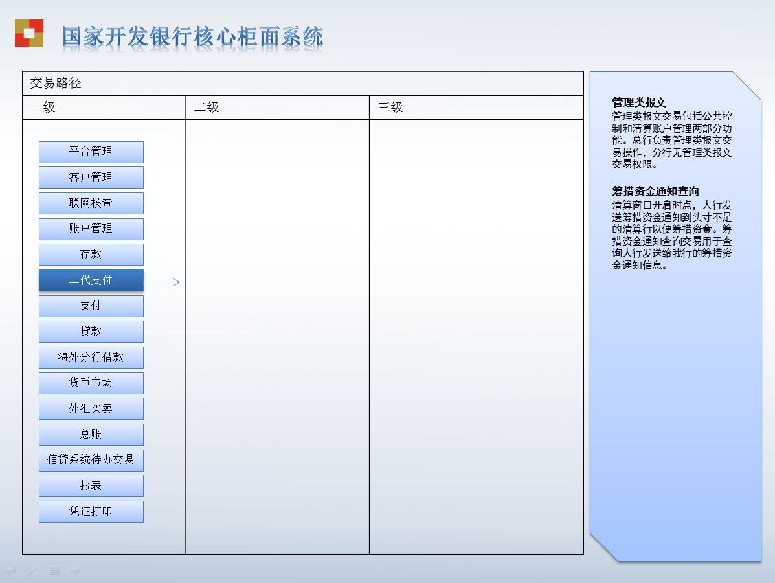Go to previous slide using left arrow icon
The image size is (775, 583).
pos(10,570)
